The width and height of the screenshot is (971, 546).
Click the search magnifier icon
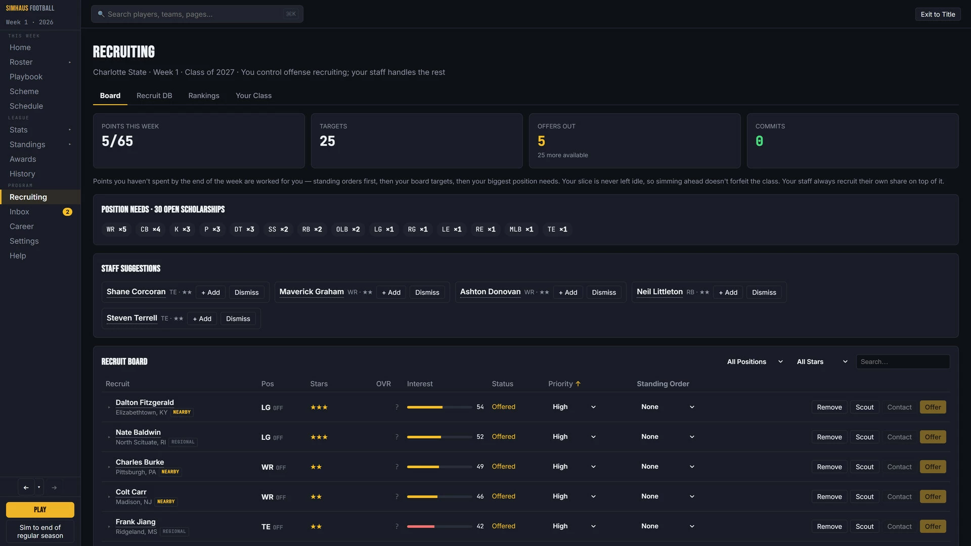pyautogui.click(x=101, y=14)
